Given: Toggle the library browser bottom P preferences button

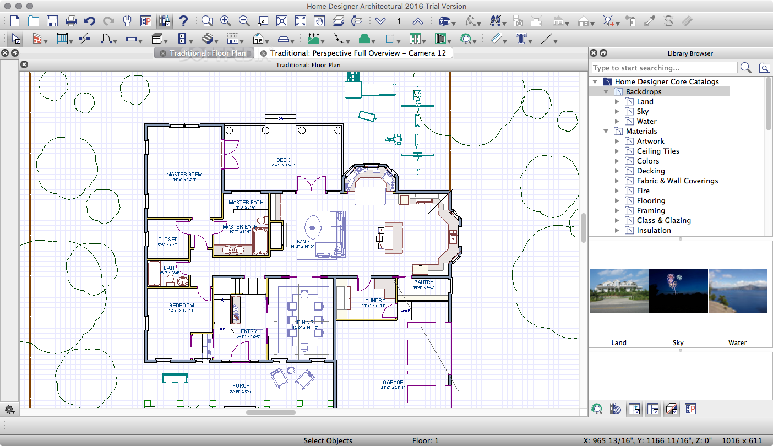Looking at the screenshot, I should click(x=690, y=409).
